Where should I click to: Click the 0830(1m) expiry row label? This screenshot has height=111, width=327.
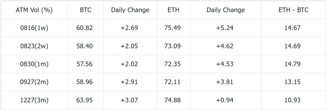34,64
